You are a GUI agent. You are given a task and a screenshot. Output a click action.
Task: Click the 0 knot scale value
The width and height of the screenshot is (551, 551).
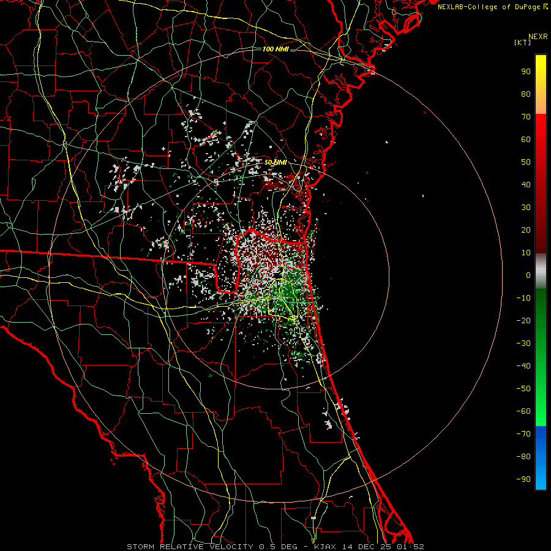528,275
